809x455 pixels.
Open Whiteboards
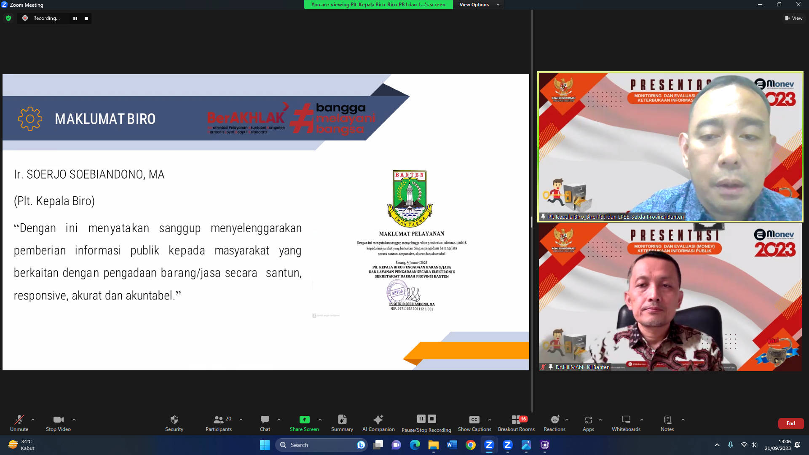626,420
